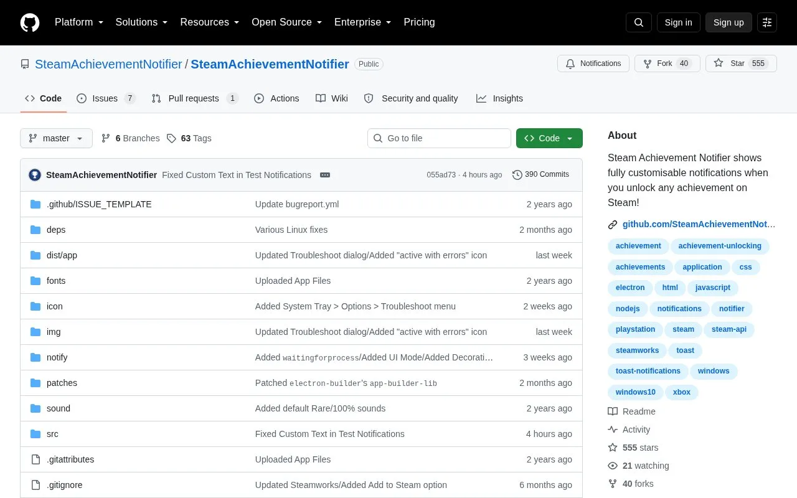The width and height of the screenshot is (797, 498).
Task: Click the history clock icon beside 390 Commits
Action: coord(517,175)
